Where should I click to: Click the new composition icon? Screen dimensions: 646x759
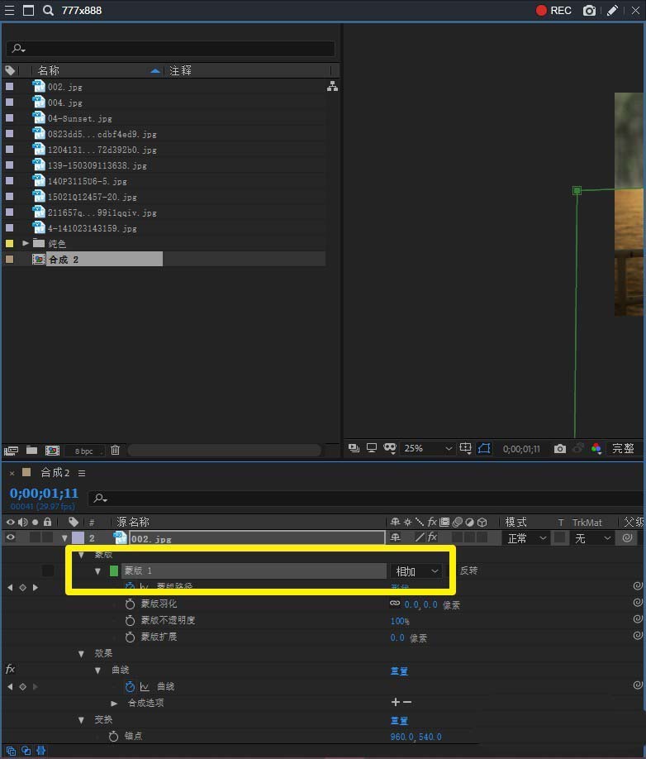[x=52, y=450]
